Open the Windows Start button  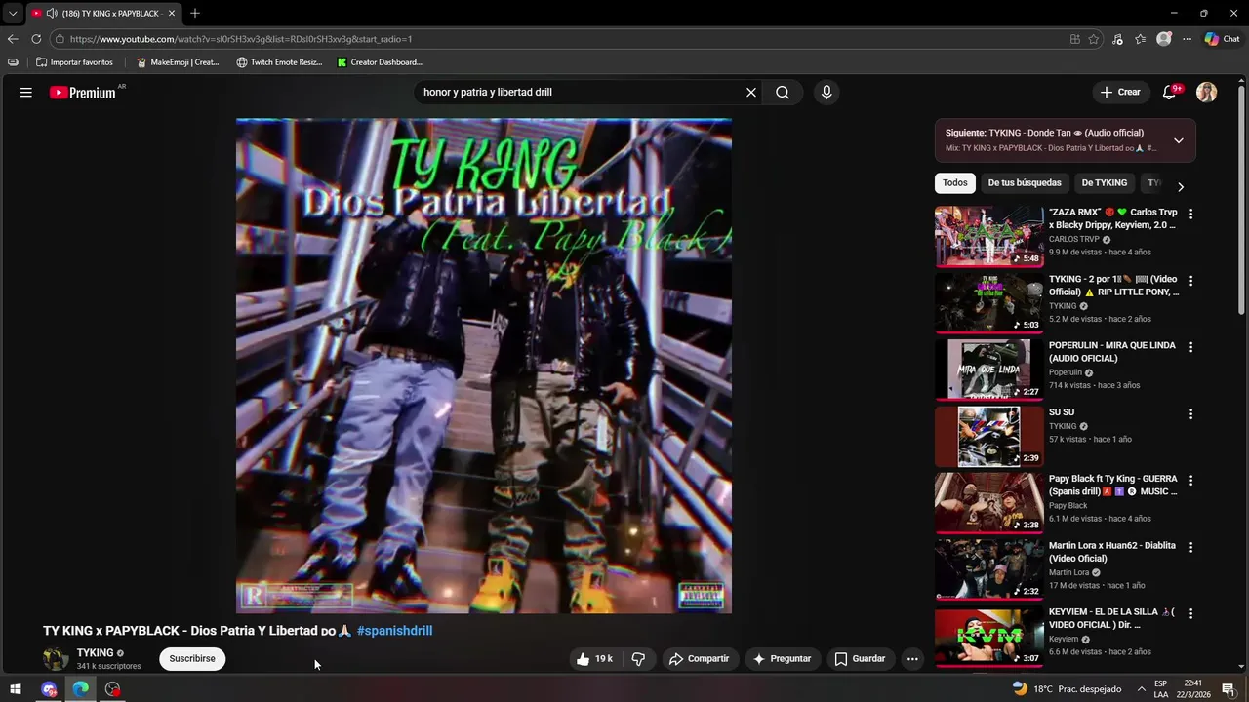pyautogui.click(x=16, y=689)
